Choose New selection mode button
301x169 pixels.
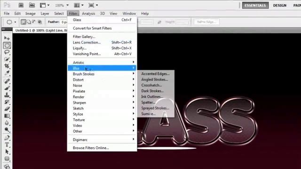tap(24, 22)
